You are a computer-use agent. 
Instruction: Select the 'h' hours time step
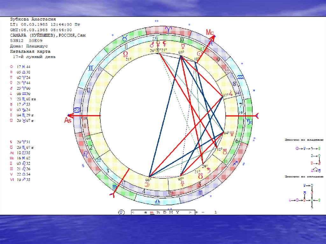point(158,212)
